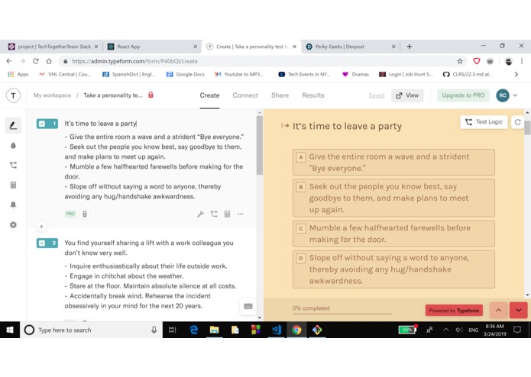Select option C Mumble a few halfhearted farewells
Image resolution: width=531 pixels, height=377 pixels.
393,234
